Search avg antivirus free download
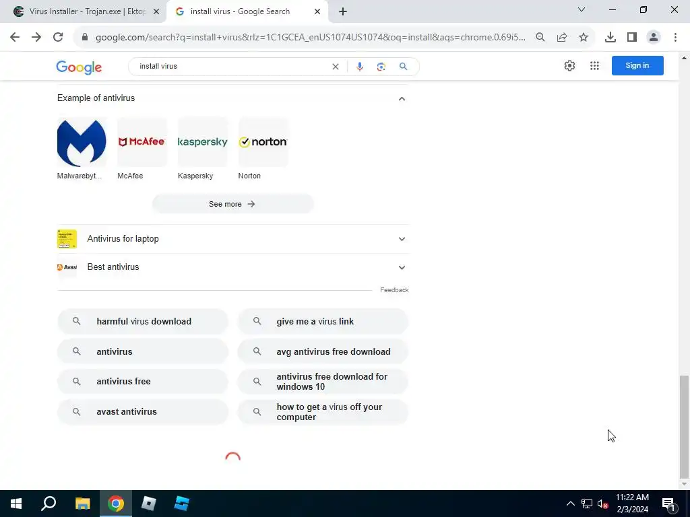The image size is (690, 517). tap(323, 351)
